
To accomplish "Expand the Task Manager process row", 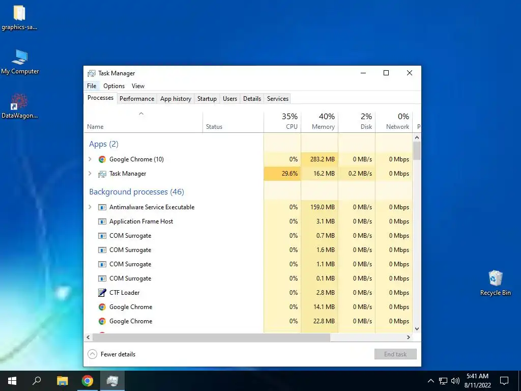I will [x=90, y=174].
